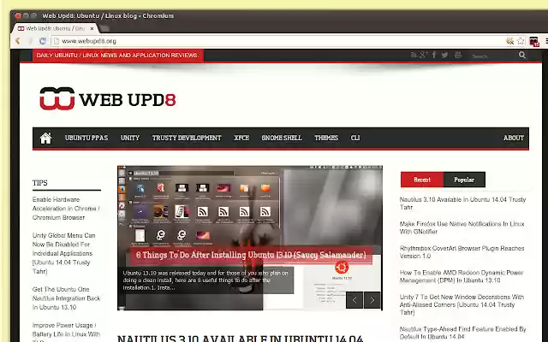Click the Web Upd8 logo
This screenshot has width=548, height=342.
pyautogui.click(x=108, y=99)
